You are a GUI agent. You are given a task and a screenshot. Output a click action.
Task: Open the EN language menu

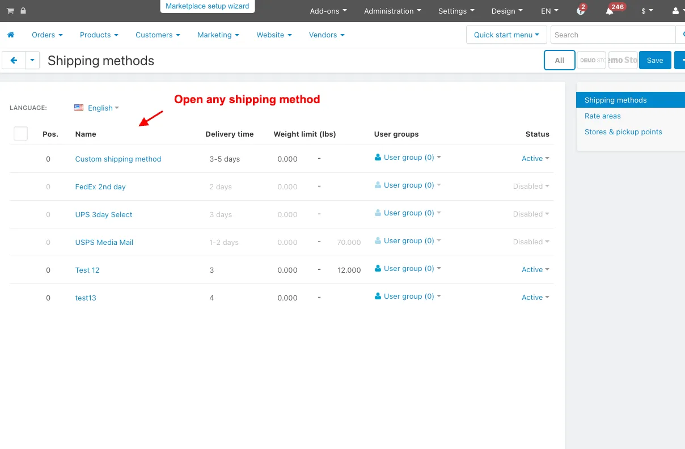[549, 11]
